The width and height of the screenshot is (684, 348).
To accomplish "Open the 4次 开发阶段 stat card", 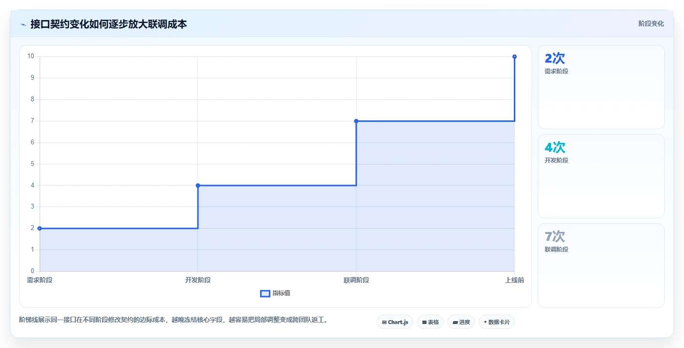I will click(x=601, y=176).
